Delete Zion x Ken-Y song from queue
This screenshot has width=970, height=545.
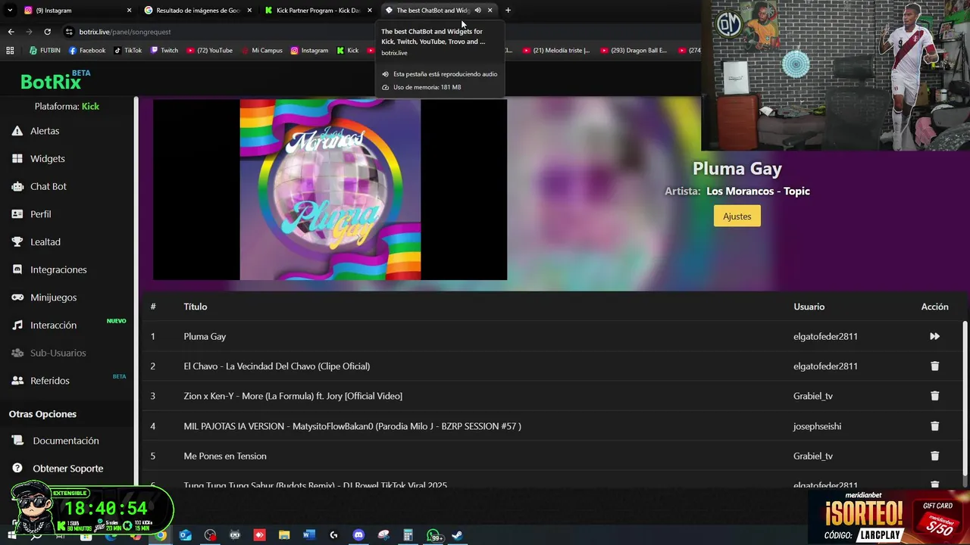click(934, 396)
